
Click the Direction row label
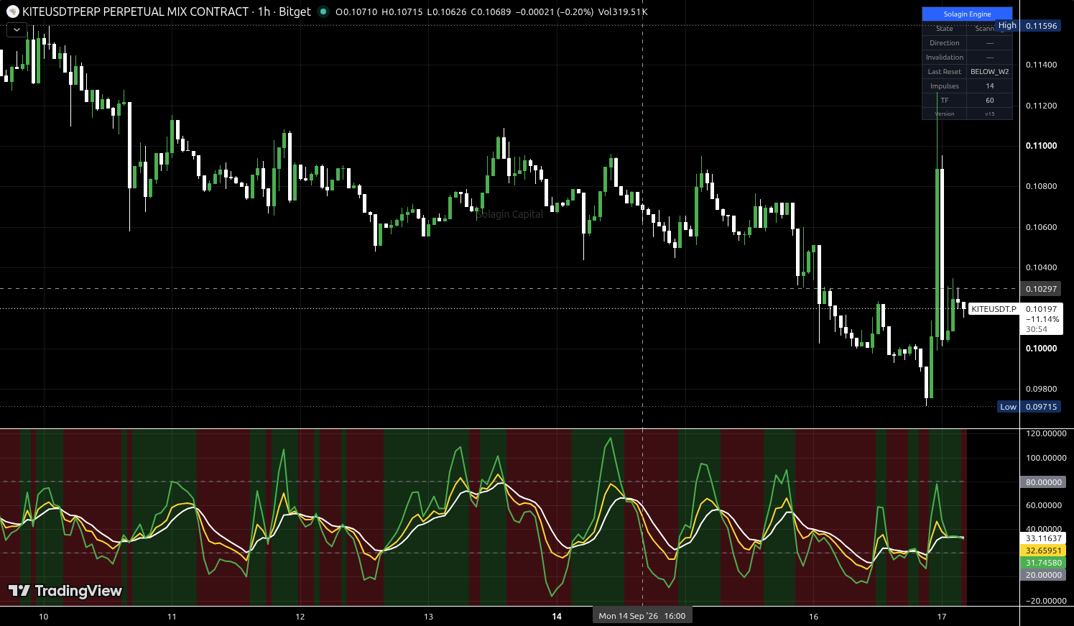944,43
